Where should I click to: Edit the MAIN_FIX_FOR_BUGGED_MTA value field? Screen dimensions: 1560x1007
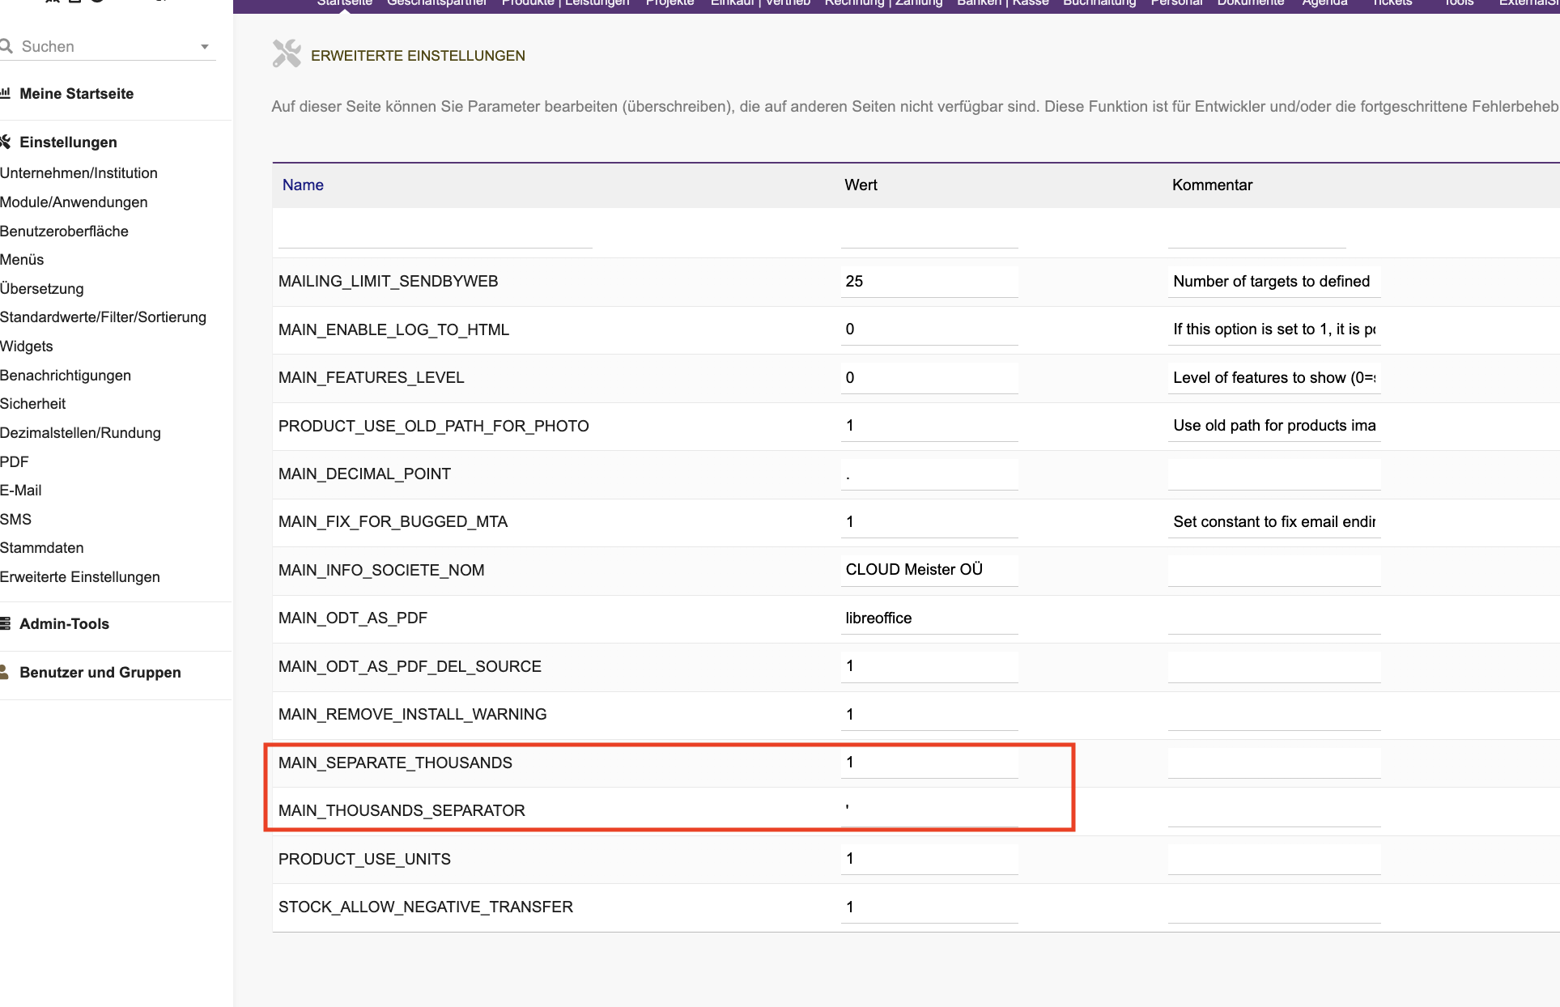tap(929, 522)
